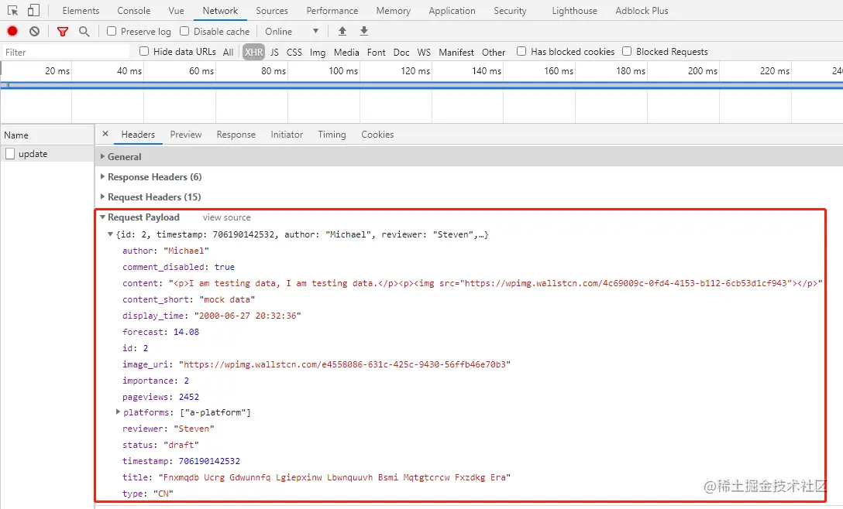Screen dimensions: 843x509
Task: Stop recording network log with red button
Action: (x=12, y=31)
